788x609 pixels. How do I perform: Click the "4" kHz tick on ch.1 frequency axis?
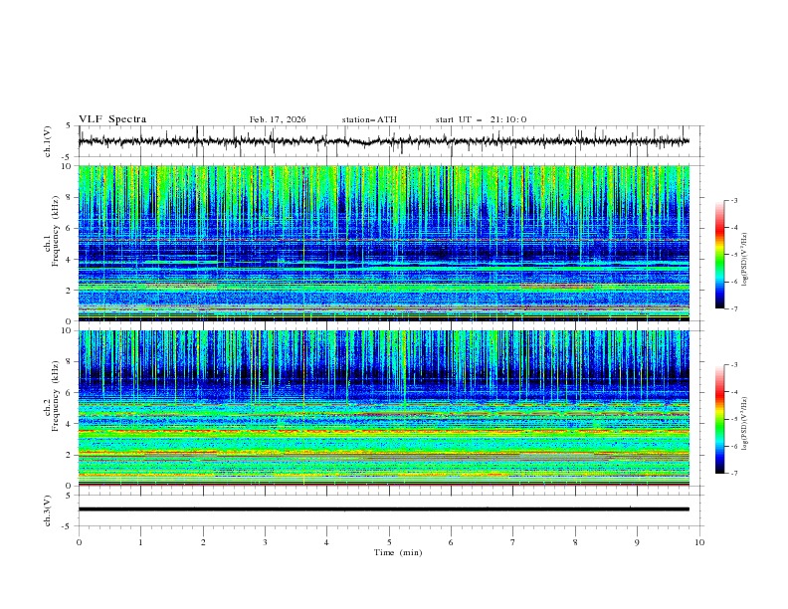coord(71,260)
